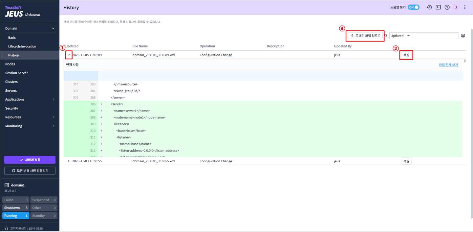Open the calendar icon beside the search field
This screenshot has height=232, width=473.
point(463,35)
